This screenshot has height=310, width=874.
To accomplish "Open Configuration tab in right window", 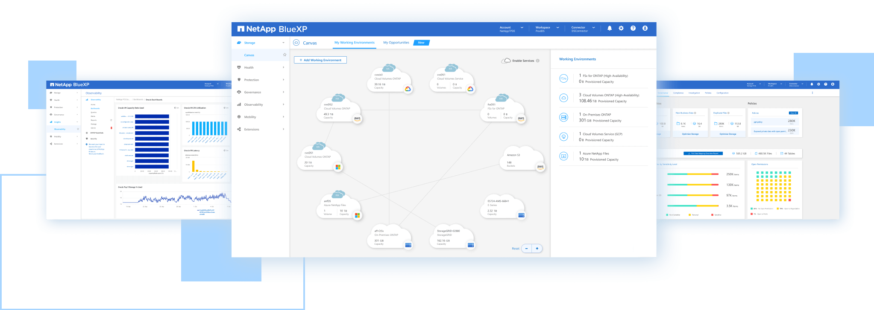I will (x=722, y=93).
